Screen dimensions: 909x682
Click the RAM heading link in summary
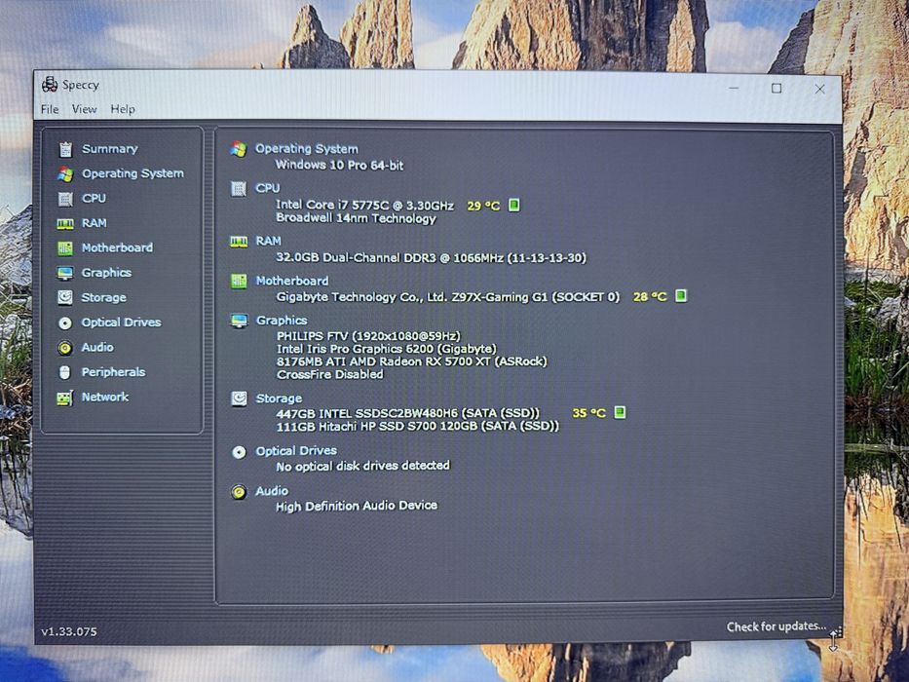(x=268, y=241)
